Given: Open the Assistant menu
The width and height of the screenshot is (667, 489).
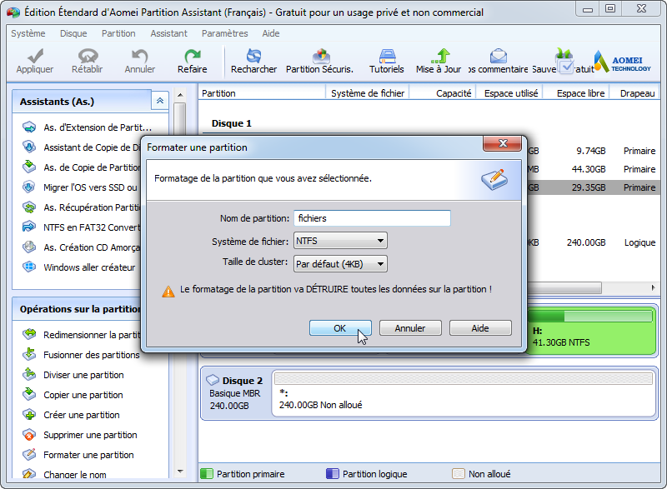Looking at the screenshot, I should 169,33.
